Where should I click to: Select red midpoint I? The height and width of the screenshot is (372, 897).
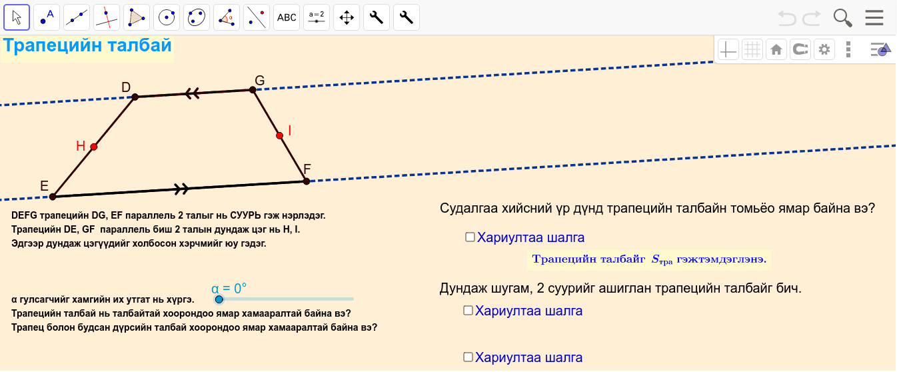tap(280, 135)
